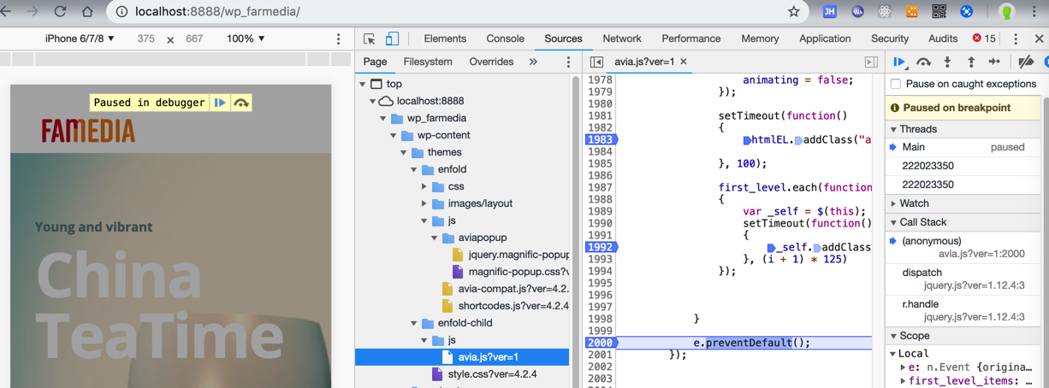The width and height of the screenshot is (1049, 388).
Task: Expand the Watch section
Action: click(x=893, y=203)
